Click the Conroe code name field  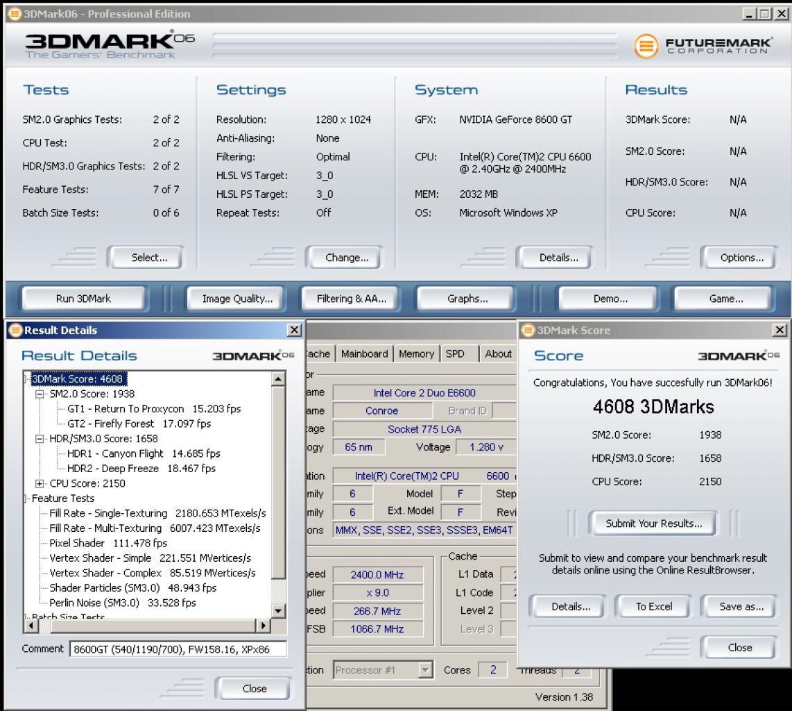(x=382, y=410)
